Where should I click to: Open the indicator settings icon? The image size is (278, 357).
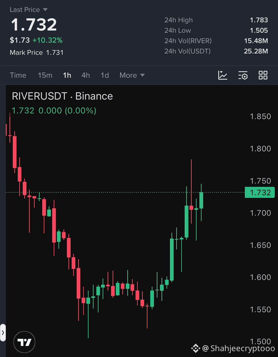pos(243,75)
